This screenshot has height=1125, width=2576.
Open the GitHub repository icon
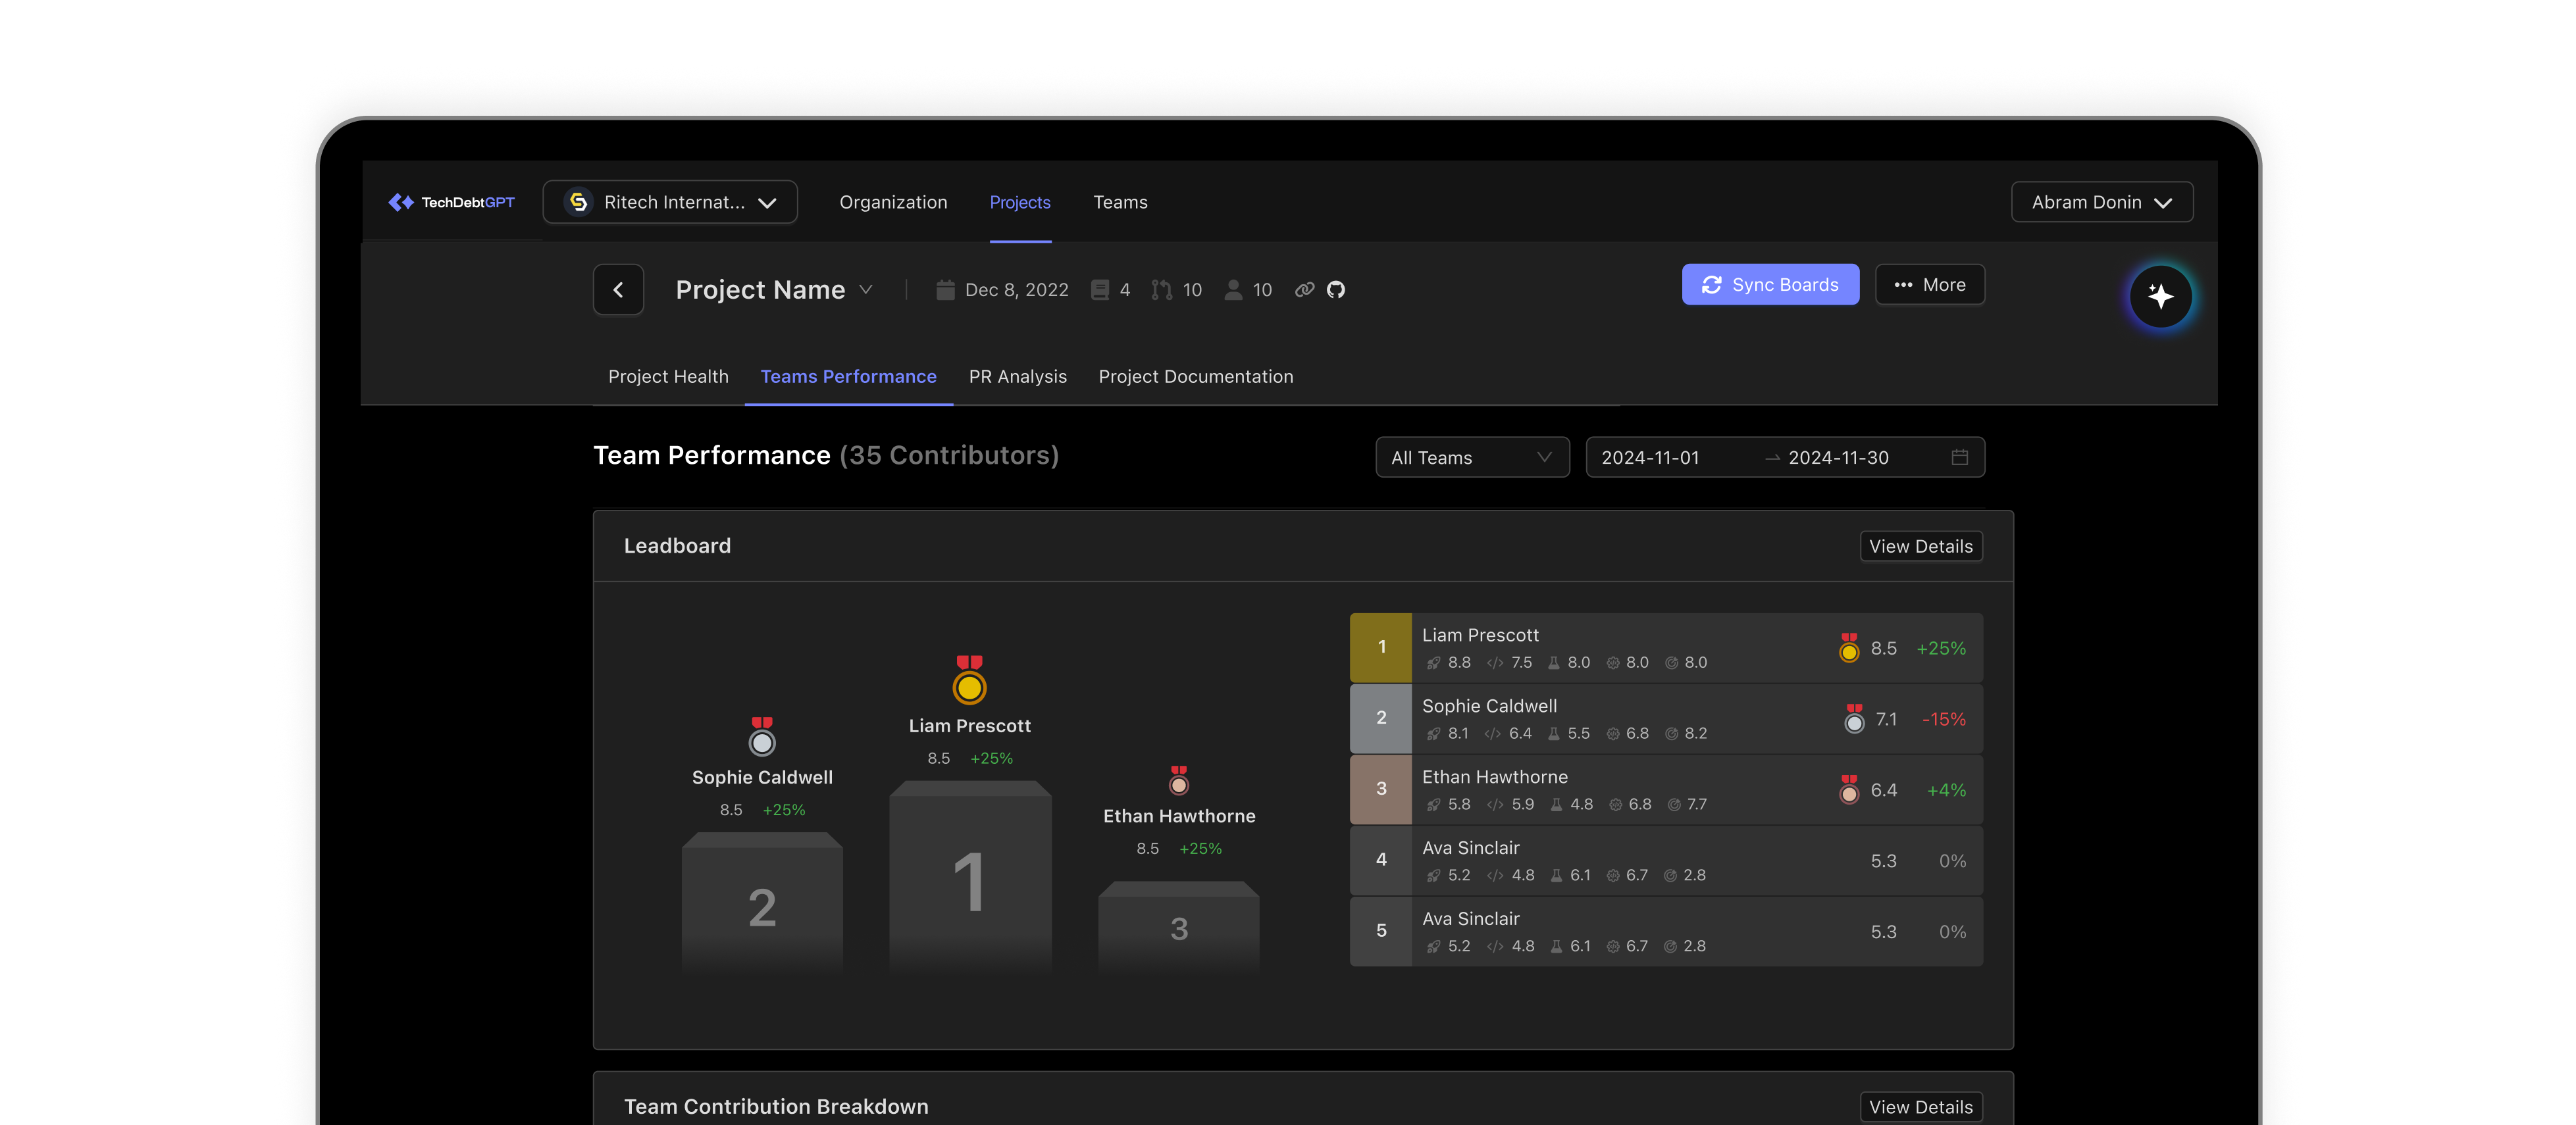click(1336, 290)
